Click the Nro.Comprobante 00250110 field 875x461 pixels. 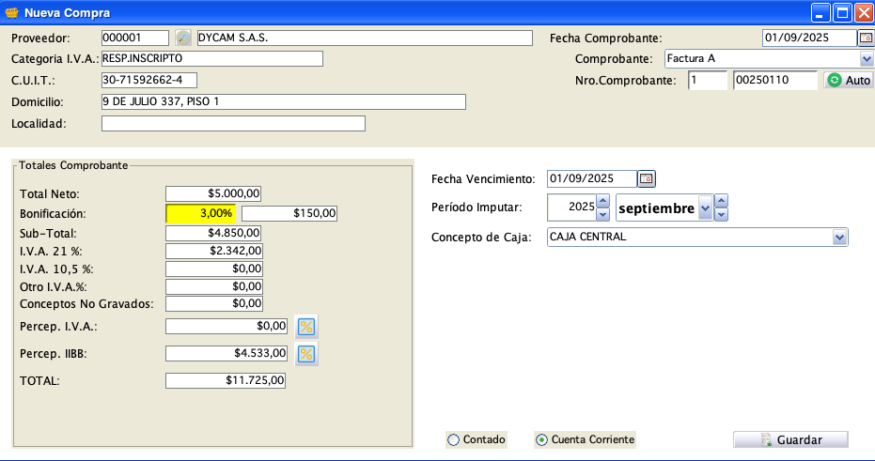774,81
